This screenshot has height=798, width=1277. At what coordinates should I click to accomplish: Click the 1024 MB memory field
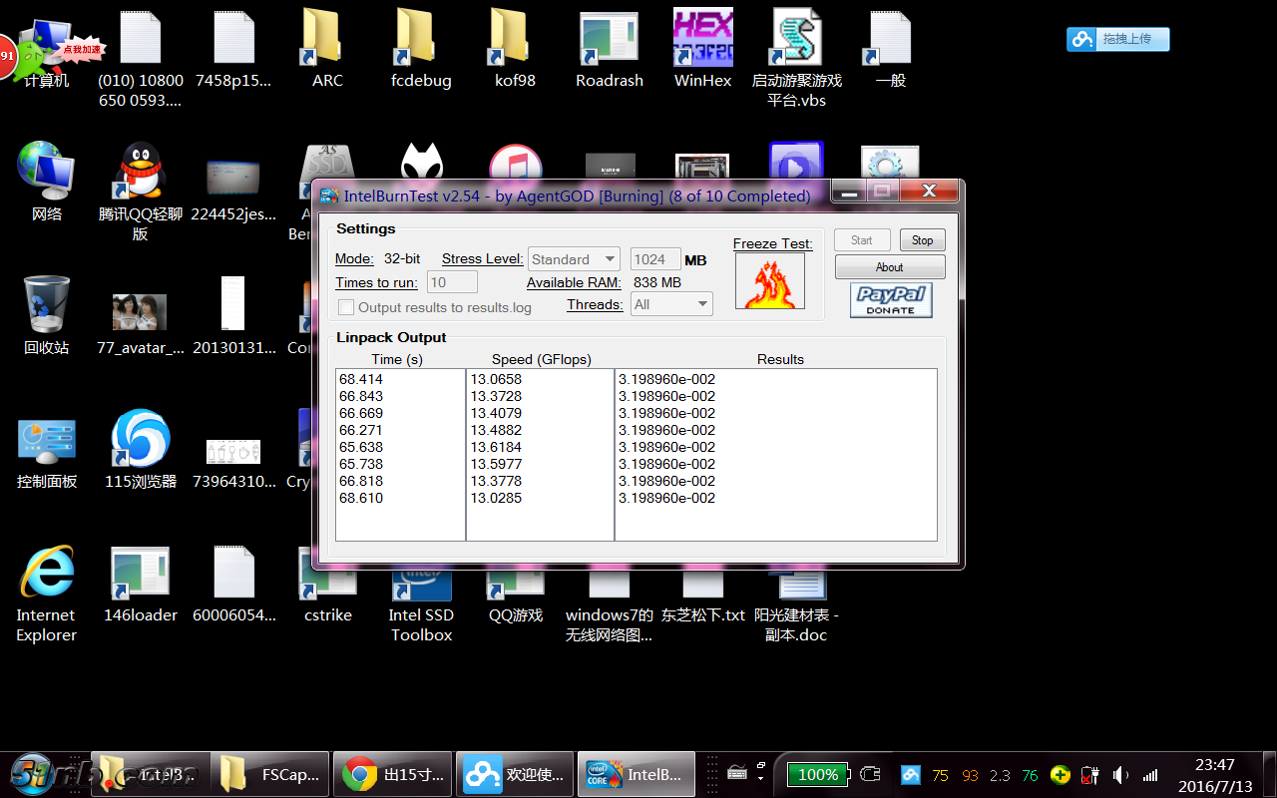[655, 259]
